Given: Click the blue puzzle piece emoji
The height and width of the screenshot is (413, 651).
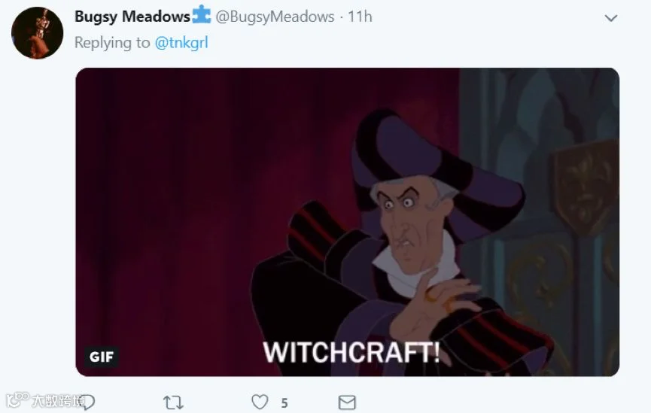Looking at the screenshot, I should pos(202,14).
